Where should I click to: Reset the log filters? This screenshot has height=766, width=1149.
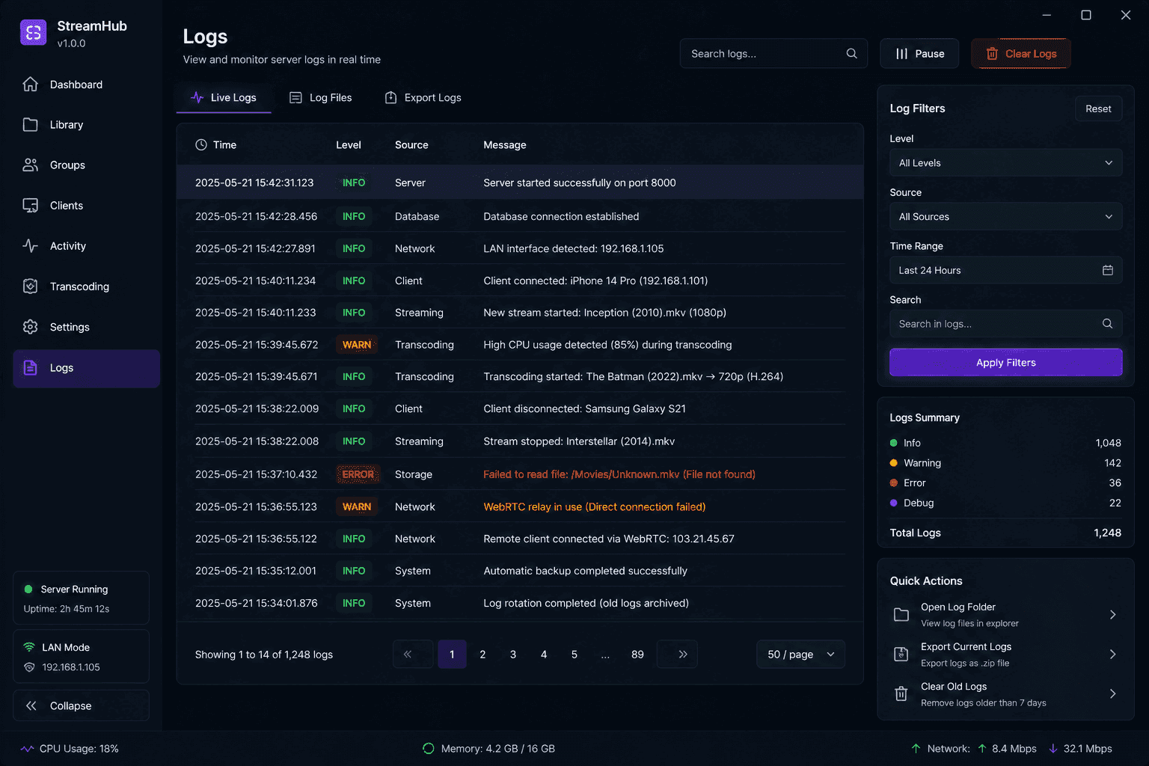tap(1098, 108)
